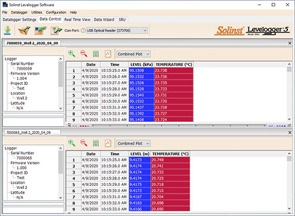Click the document with green arrow icon

point(56,31)
